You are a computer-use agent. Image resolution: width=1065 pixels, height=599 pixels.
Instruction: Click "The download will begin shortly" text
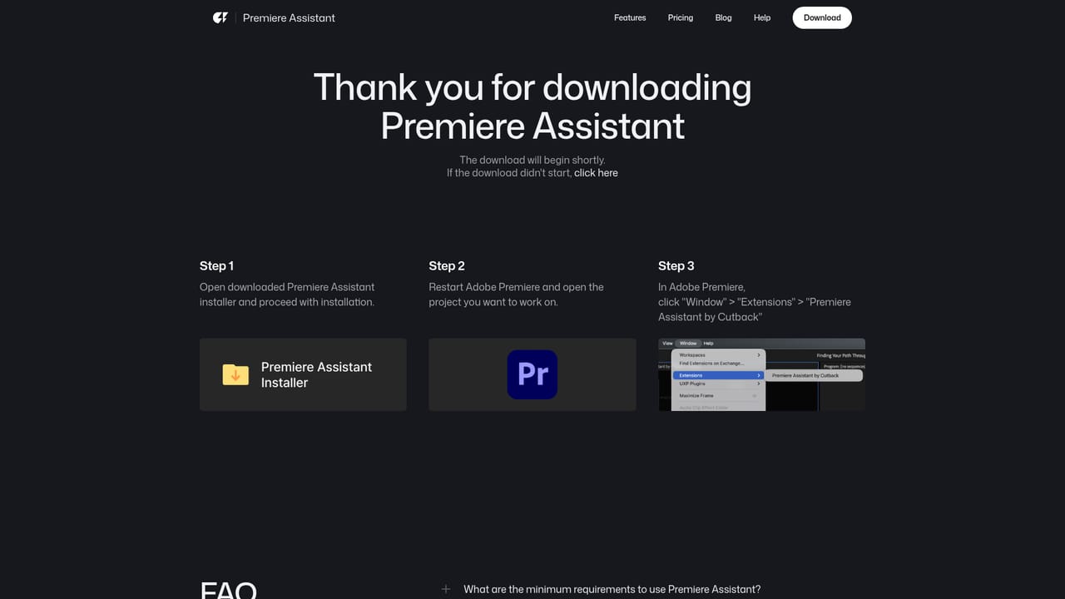click(x=532, y=160)
